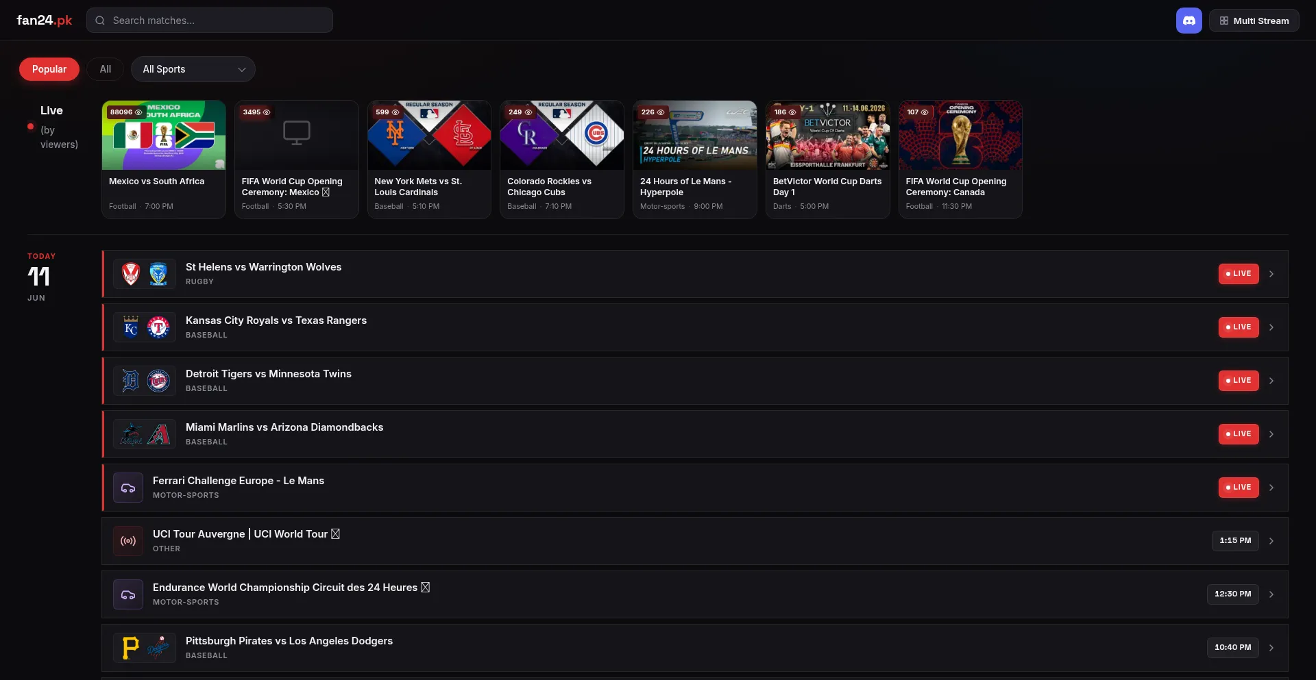This screenshot has height=680, width=1316.
Task: Expand UCI Tour Auvergne chevron
Action: (x=1271, y=541)
